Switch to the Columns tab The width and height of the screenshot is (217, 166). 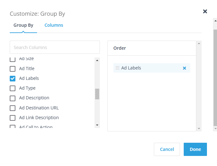[x=54, y=25]
